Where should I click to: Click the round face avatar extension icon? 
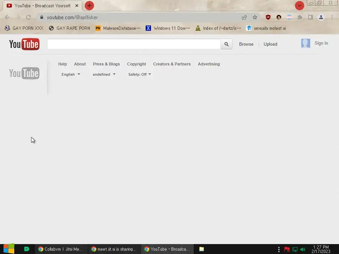(x=279, y=17)
